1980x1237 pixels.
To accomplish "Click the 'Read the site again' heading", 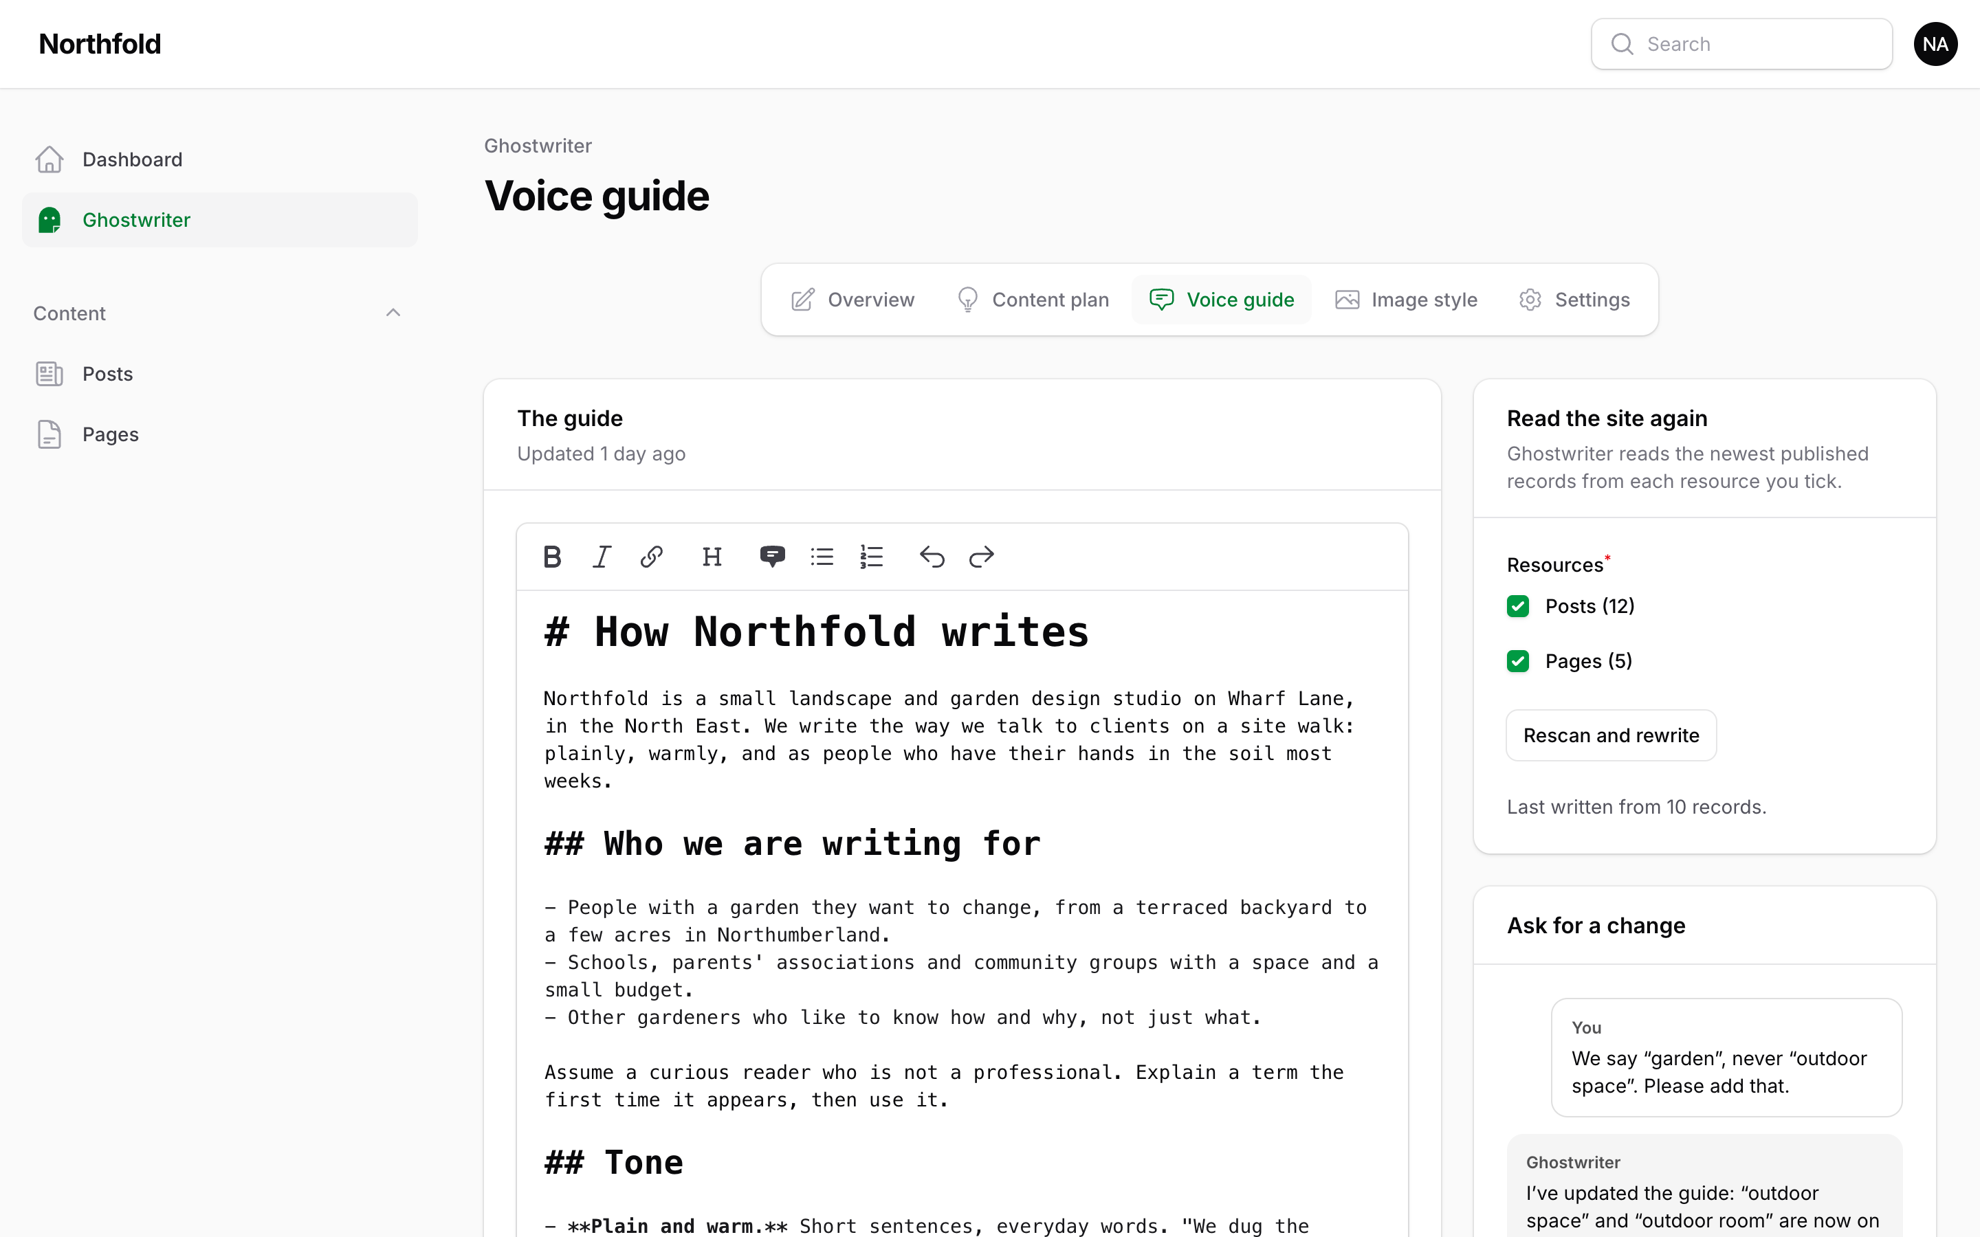I will pyautogui.click(x=1607, y=419).
